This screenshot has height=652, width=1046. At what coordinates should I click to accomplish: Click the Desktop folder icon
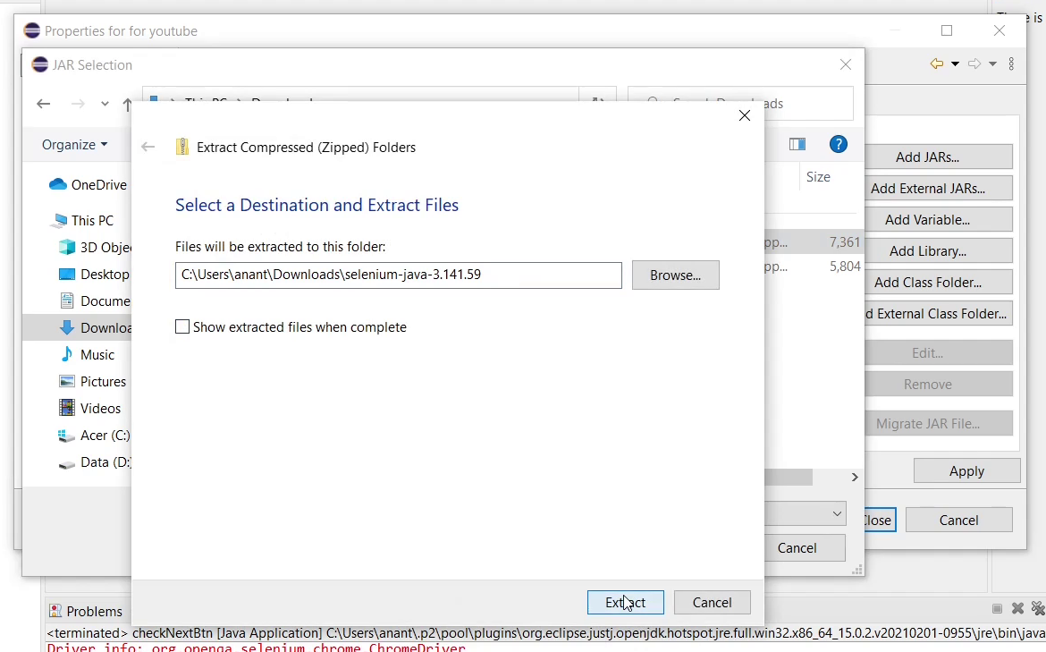coord(67,275)
